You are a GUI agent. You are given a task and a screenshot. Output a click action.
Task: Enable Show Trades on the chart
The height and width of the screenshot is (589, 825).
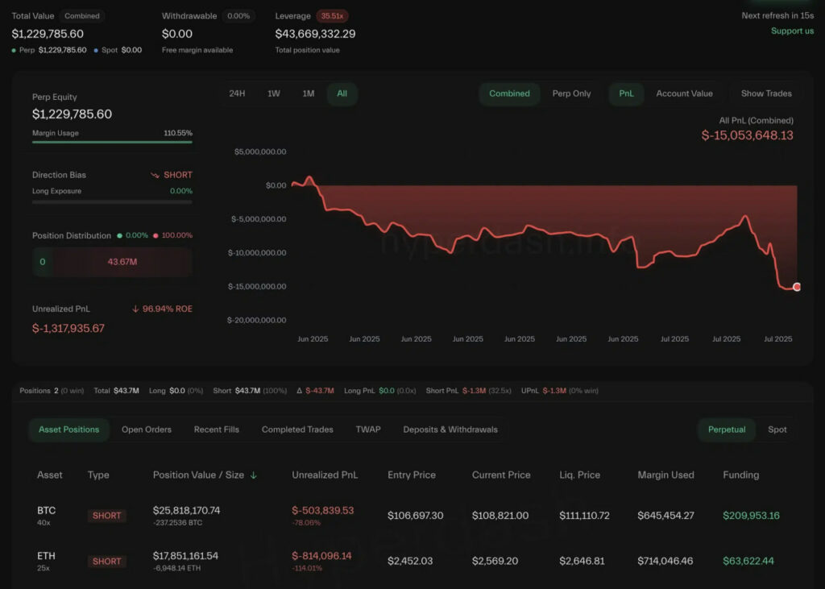tap(765, 93)
